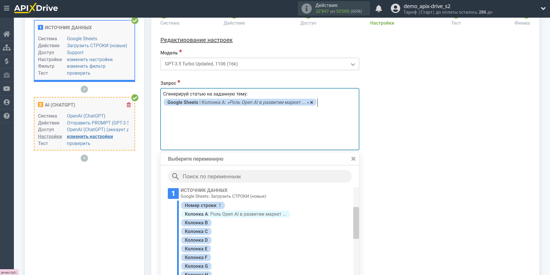Search variables input field
Viewport: 550px width, 275px height.
pyautogui.click(x=260, y=176)
